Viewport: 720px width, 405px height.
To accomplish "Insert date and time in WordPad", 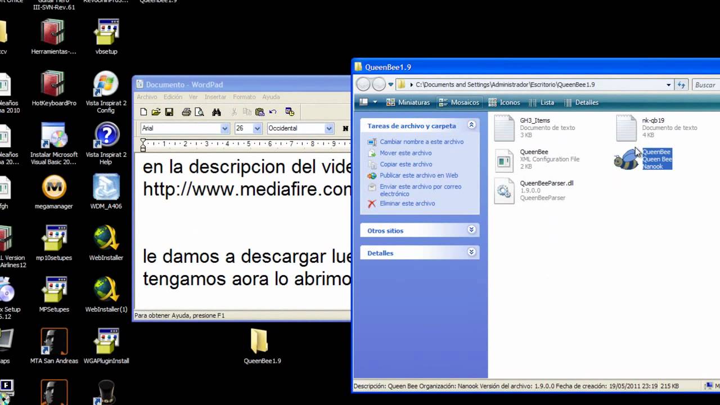I will point(290,112).
